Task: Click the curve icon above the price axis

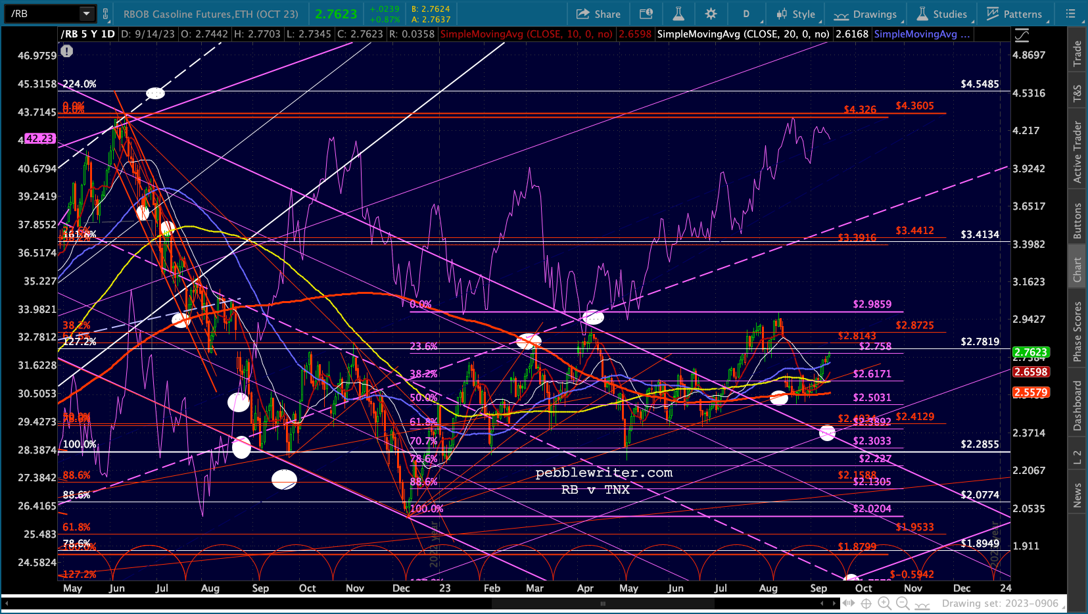Action: 1022,35
